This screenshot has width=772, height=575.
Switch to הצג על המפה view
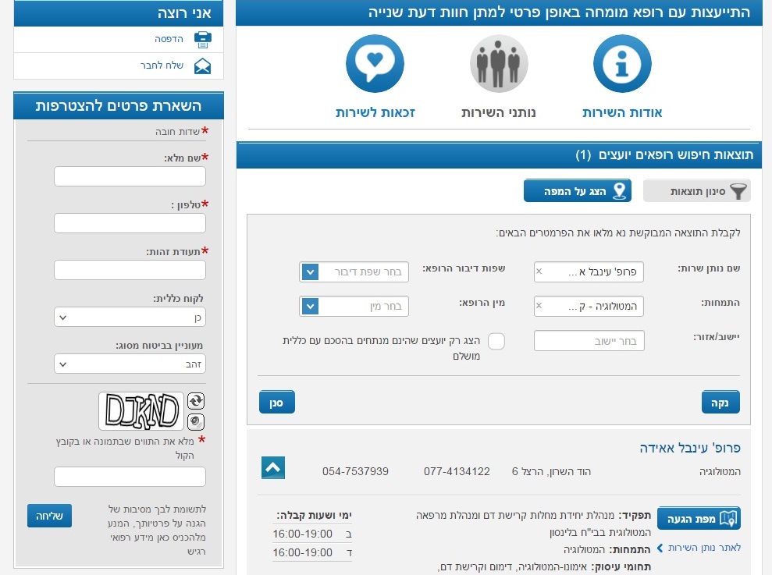pos(577,191)
